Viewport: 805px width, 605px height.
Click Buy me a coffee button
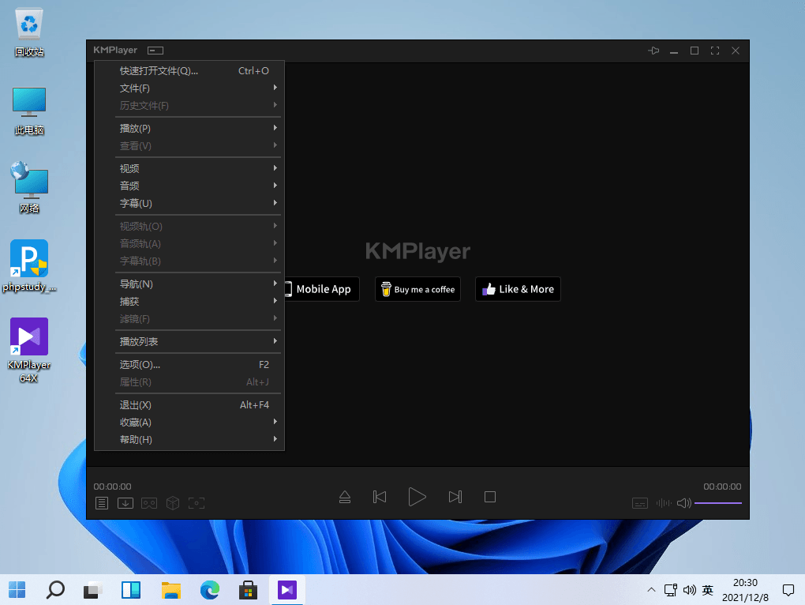pyautogui.click(x=418, y=289)
